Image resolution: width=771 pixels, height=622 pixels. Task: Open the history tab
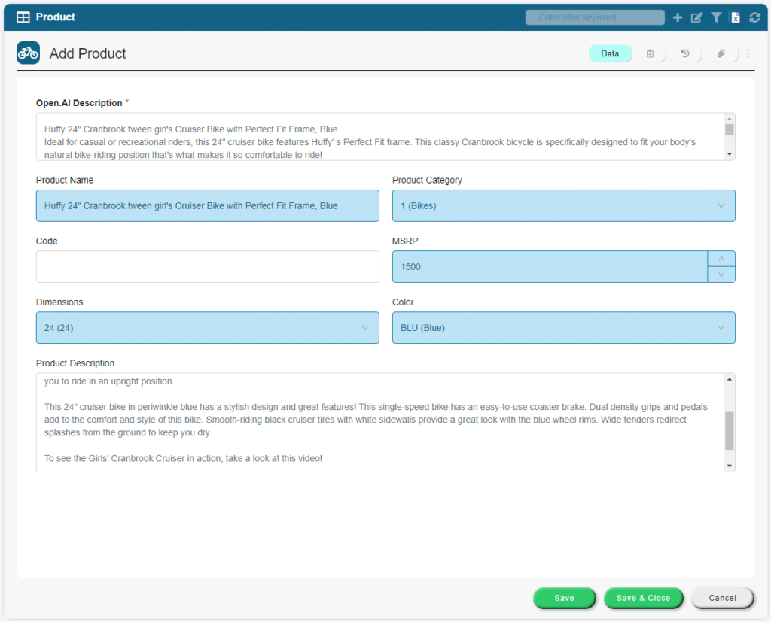685,53
